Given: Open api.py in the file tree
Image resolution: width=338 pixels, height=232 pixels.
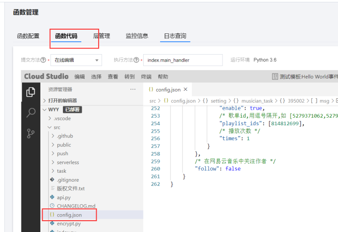Looking at the screenshot, I should (63, 197).
